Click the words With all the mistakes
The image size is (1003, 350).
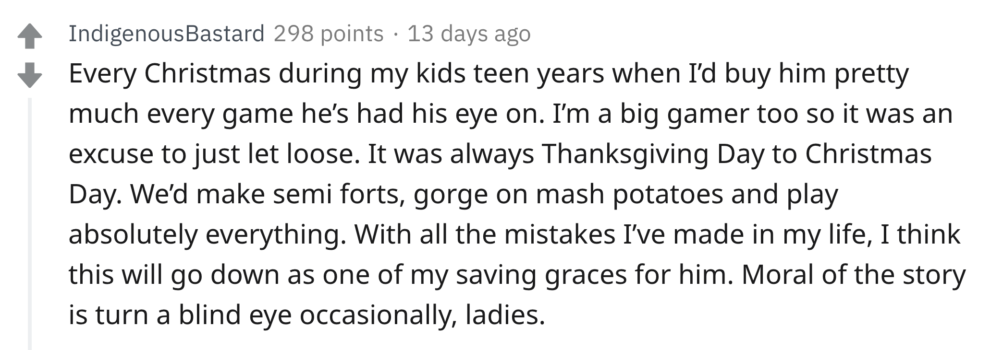[x=485, y=235]
